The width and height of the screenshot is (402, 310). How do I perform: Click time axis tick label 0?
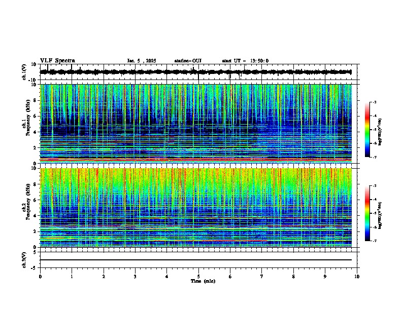40,277
